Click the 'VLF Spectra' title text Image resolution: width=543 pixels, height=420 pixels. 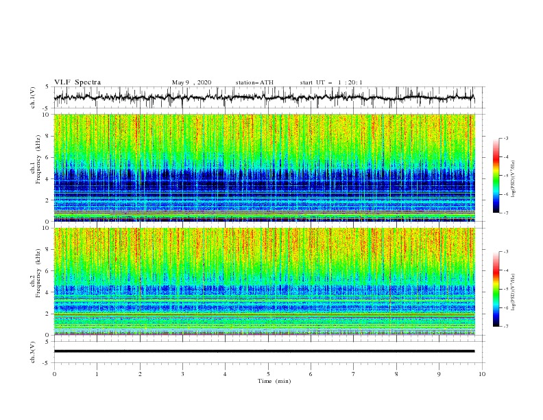pyautogui.click(x=77, y=82)
